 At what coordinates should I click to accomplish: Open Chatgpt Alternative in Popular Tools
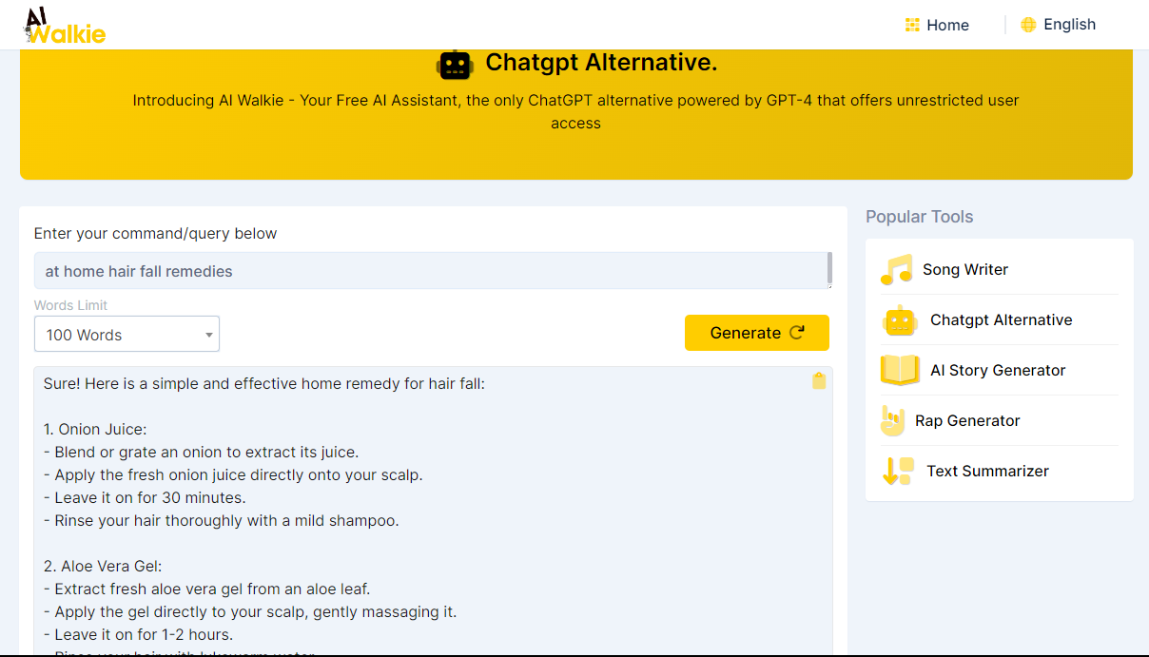[1001, 319]
